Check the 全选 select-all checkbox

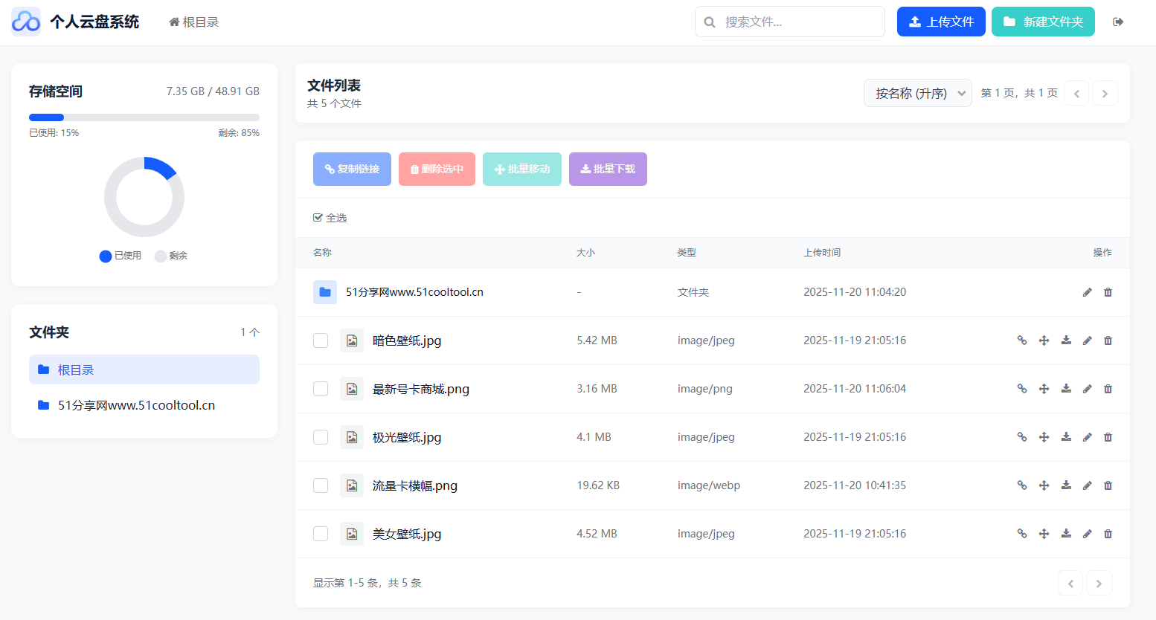click(x=318, y=216)
